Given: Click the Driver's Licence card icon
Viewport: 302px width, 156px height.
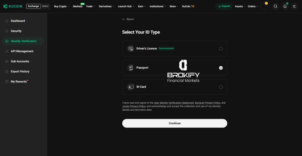Looking at the screenshot, I should [x=131, y=49].
